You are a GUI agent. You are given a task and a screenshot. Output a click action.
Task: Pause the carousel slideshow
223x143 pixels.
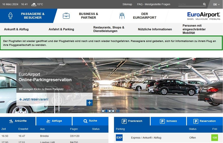(118, 111)
